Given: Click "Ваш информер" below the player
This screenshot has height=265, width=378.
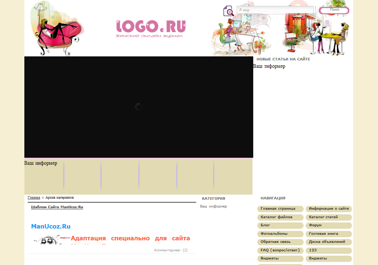Looking at the screenshot, I should pos(41,163).
